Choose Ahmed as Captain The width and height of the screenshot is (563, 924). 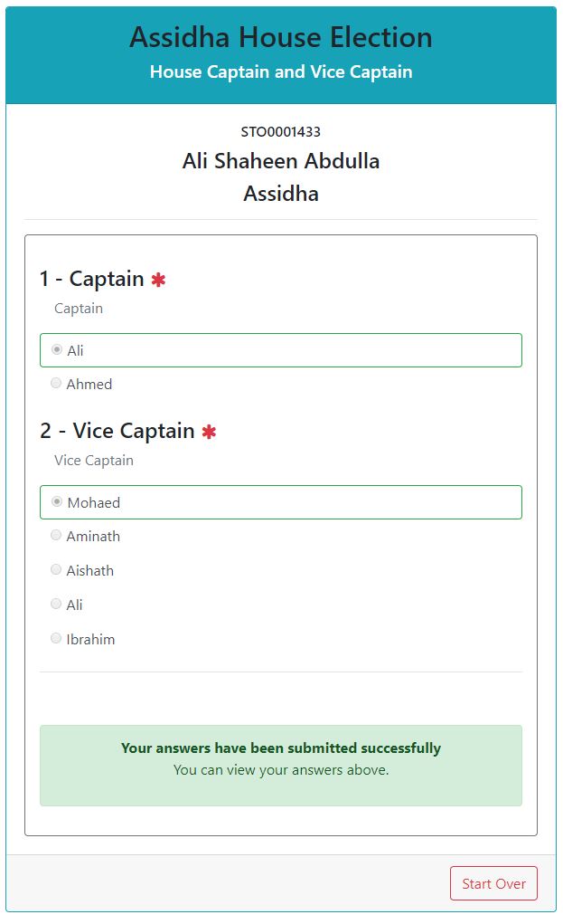pos(56,384)
